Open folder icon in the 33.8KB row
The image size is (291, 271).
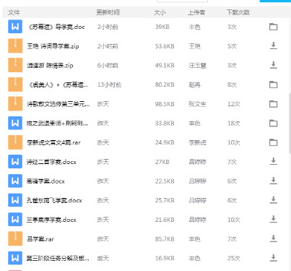[273, 123]
